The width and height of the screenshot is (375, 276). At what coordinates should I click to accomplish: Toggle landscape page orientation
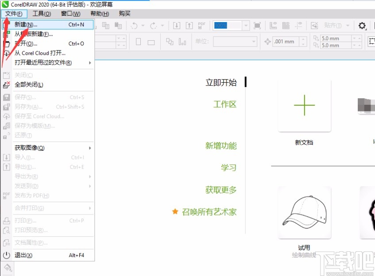pyautogui.click(x=151, y=42)
